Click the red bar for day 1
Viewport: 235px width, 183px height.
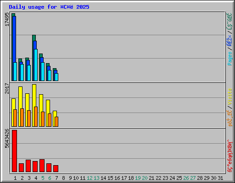pyautogui.click(x=14, y=151)
